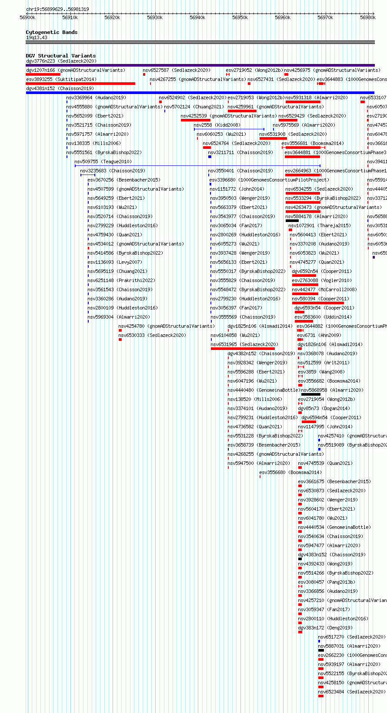Click nsv5931318 (Almarri2020) label
Screen dimensions: 387x713
tap(317, 98)
